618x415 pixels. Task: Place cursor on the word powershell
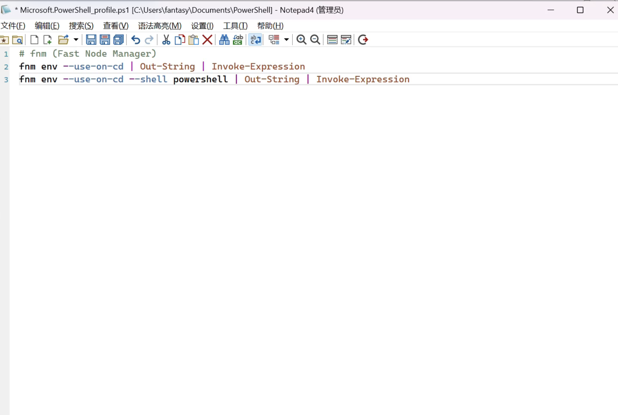200,80
